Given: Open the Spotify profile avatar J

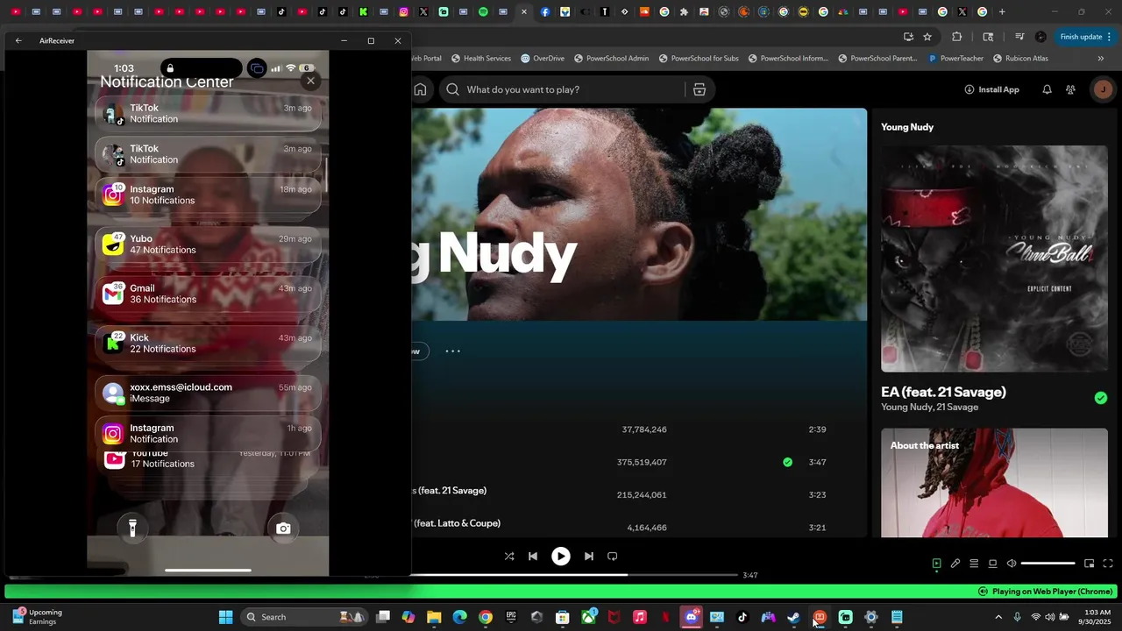Looking at the screenshot, I should 1103,89.
